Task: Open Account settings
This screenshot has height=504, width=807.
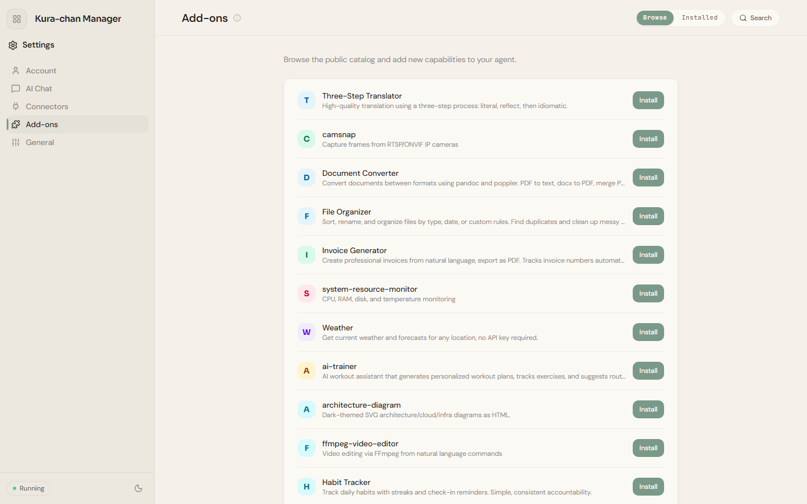Action: pyautogui.click(x=77, y=71)
